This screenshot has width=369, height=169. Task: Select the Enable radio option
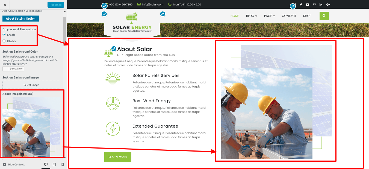[x=4, y=35]
